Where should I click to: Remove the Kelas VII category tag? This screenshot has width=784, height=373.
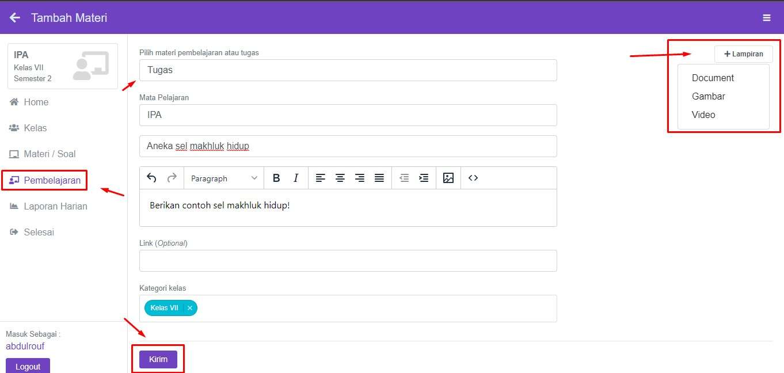pyautogui.click(x=190, y=308)
